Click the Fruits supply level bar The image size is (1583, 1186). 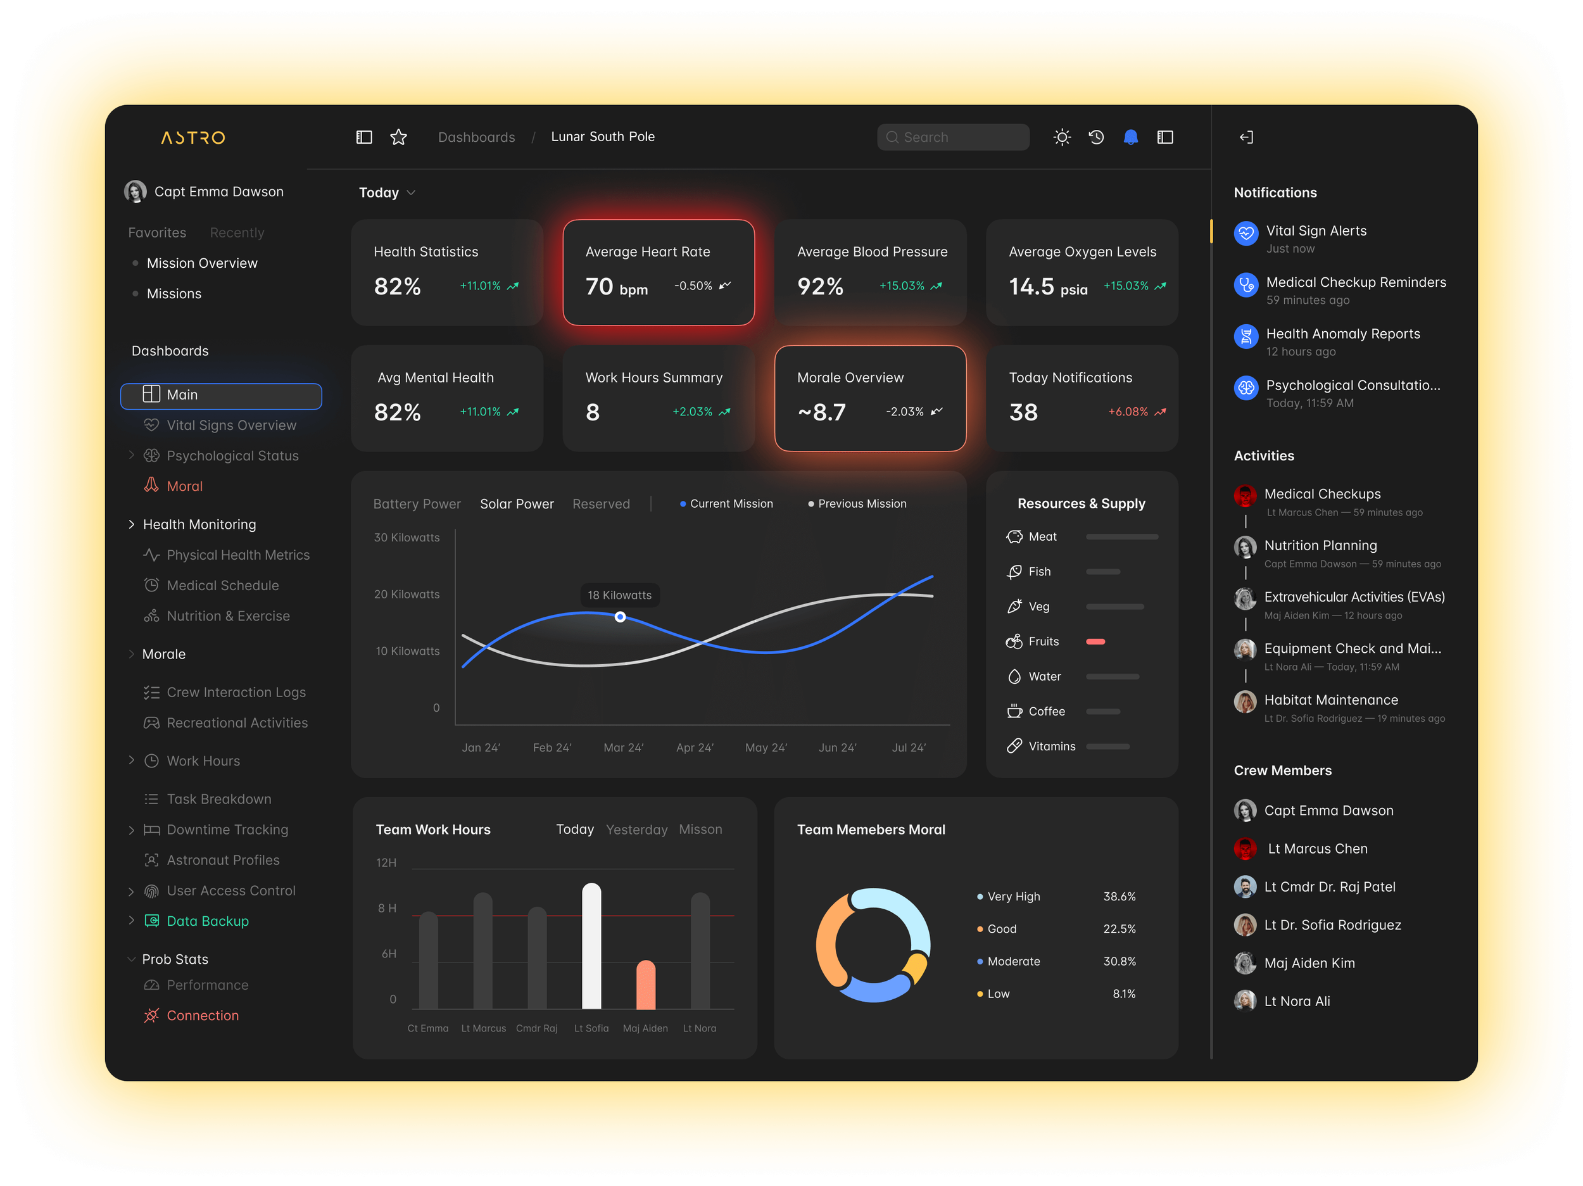pyautogui.click(x=1095, y=641)
